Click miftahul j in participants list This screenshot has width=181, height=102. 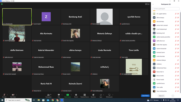click(166, 64)
